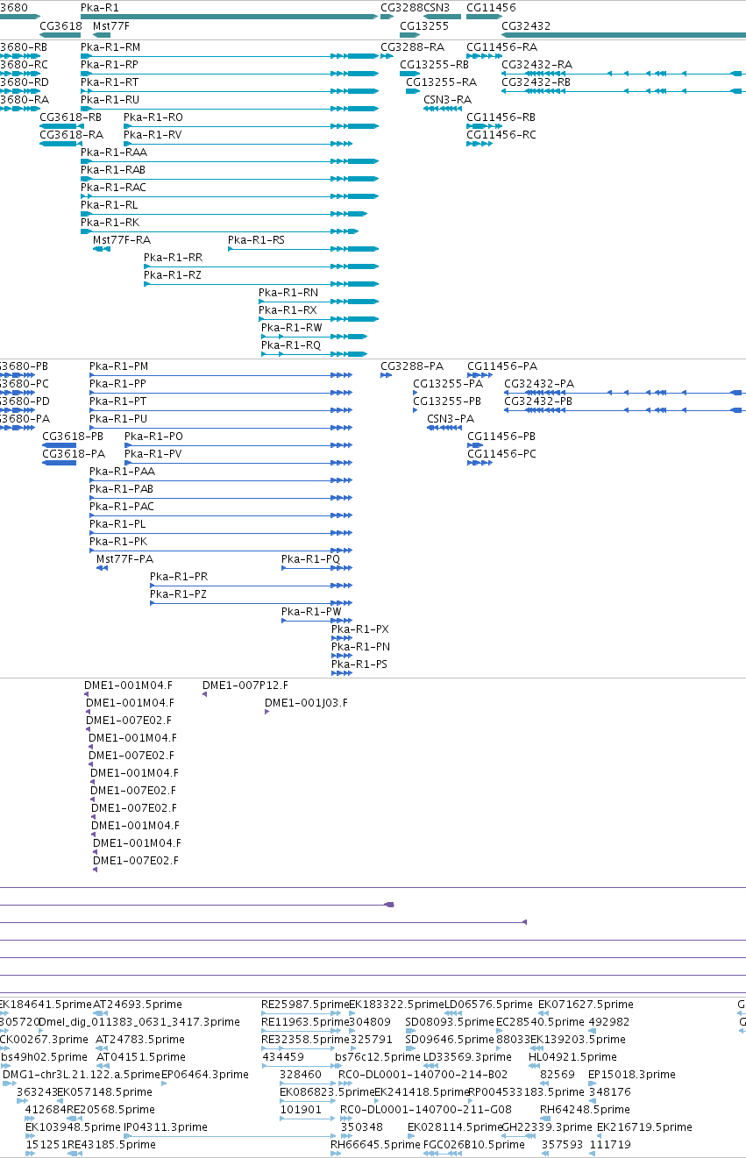Select transcript Pka-R1-RL
The height and width of the screenshot is (1158, 746).
click(x=110, y=205)
